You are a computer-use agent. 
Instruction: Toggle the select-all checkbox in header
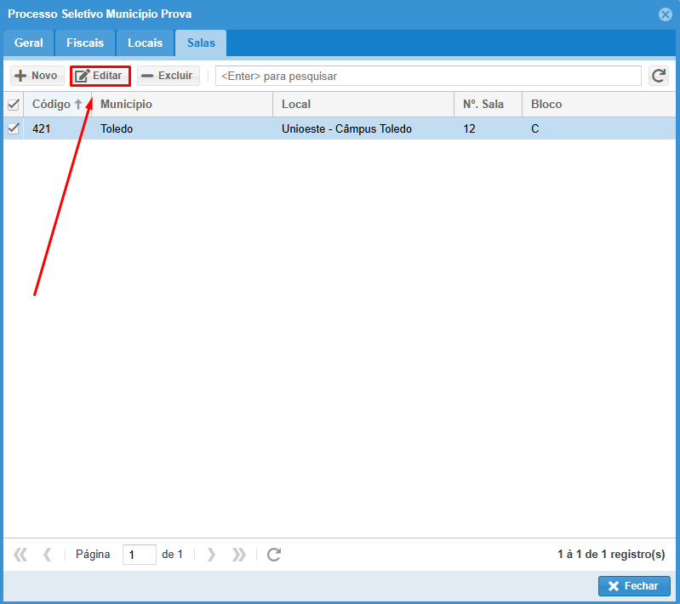click(14, 105)
